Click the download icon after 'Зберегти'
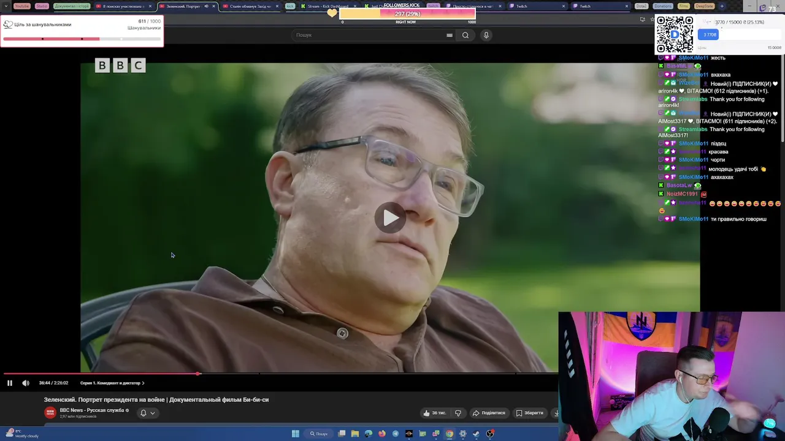The width and height of the screenshot is (785, 441). pos(556,413)
